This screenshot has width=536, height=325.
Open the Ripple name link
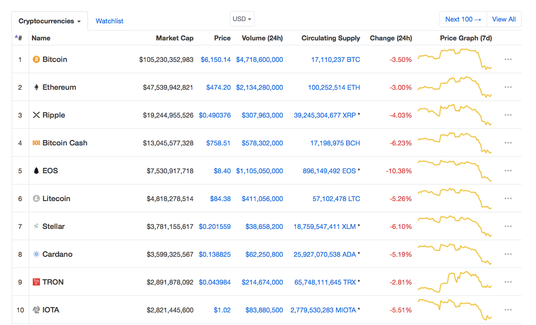54,115
